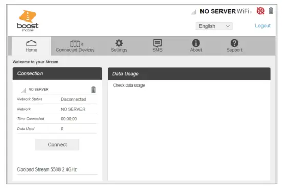Viewport: 282px width, 191px height.
Task: Click the Connect button
Action: [57, 144]
